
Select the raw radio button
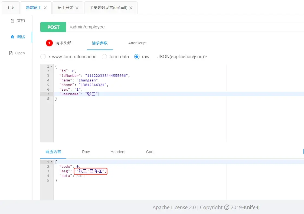pos(137,57)
